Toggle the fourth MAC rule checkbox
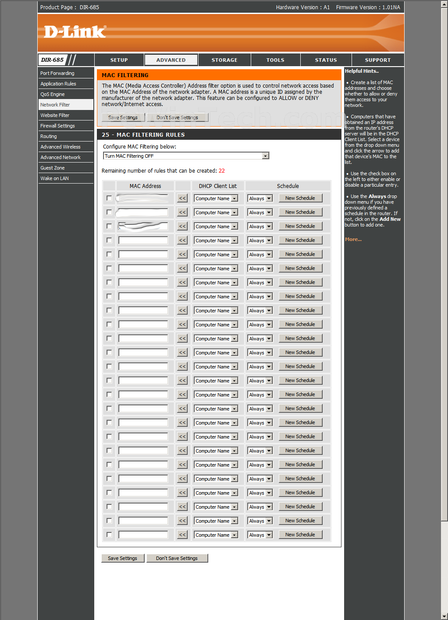This screenshot has height=620, width=448. [109, 241]
